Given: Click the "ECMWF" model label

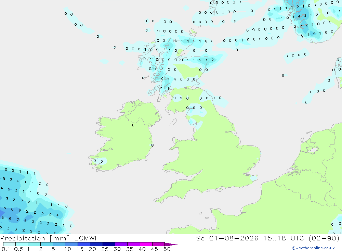Looking at the screenshot, I should (x=87, y=238).
